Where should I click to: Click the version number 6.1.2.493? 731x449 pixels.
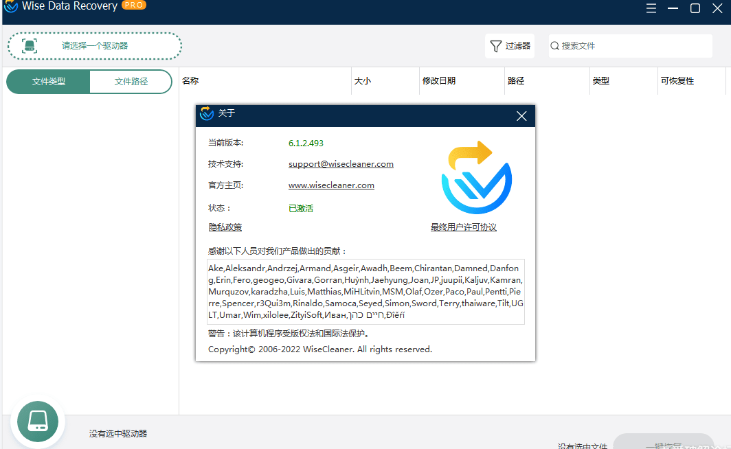(x=306, y=143)
